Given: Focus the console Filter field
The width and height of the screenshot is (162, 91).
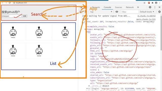Looking at the screenshot, I should [x=130, y=12].
